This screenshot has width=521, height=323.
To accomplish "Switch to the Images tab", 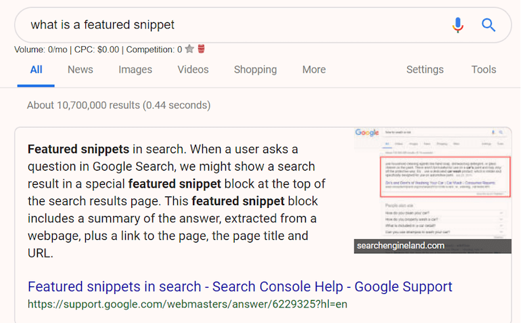I will point(135,70).
